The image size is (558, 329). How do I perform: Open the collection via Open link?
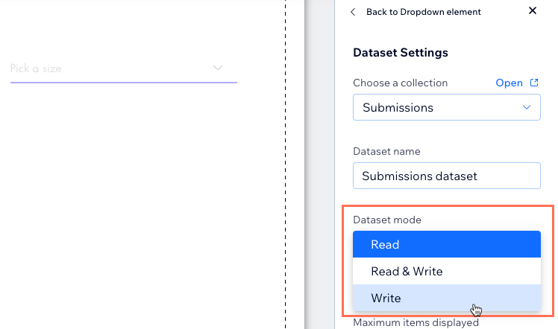[x=509, y=83]
